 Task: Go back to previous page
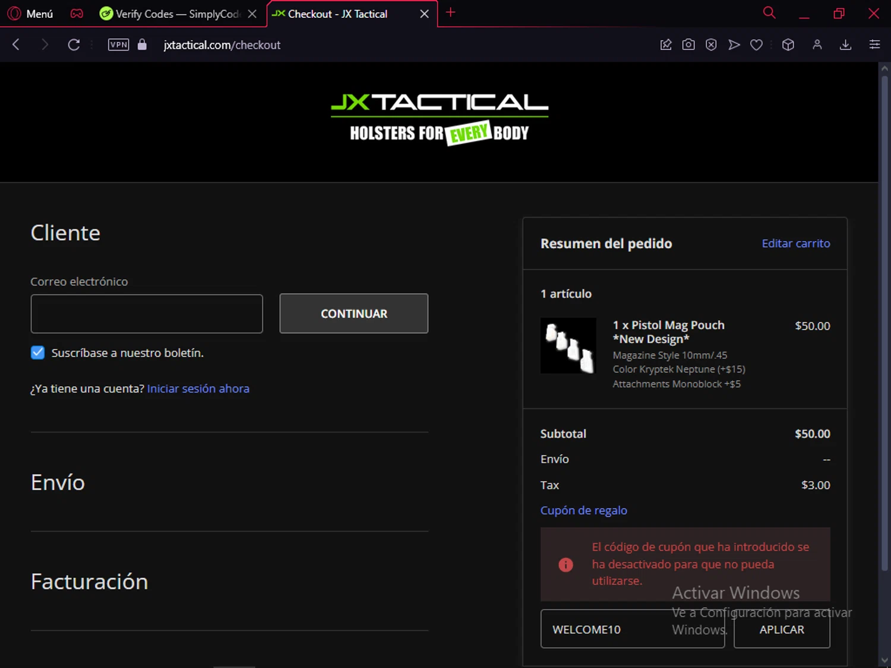(16, 45)
